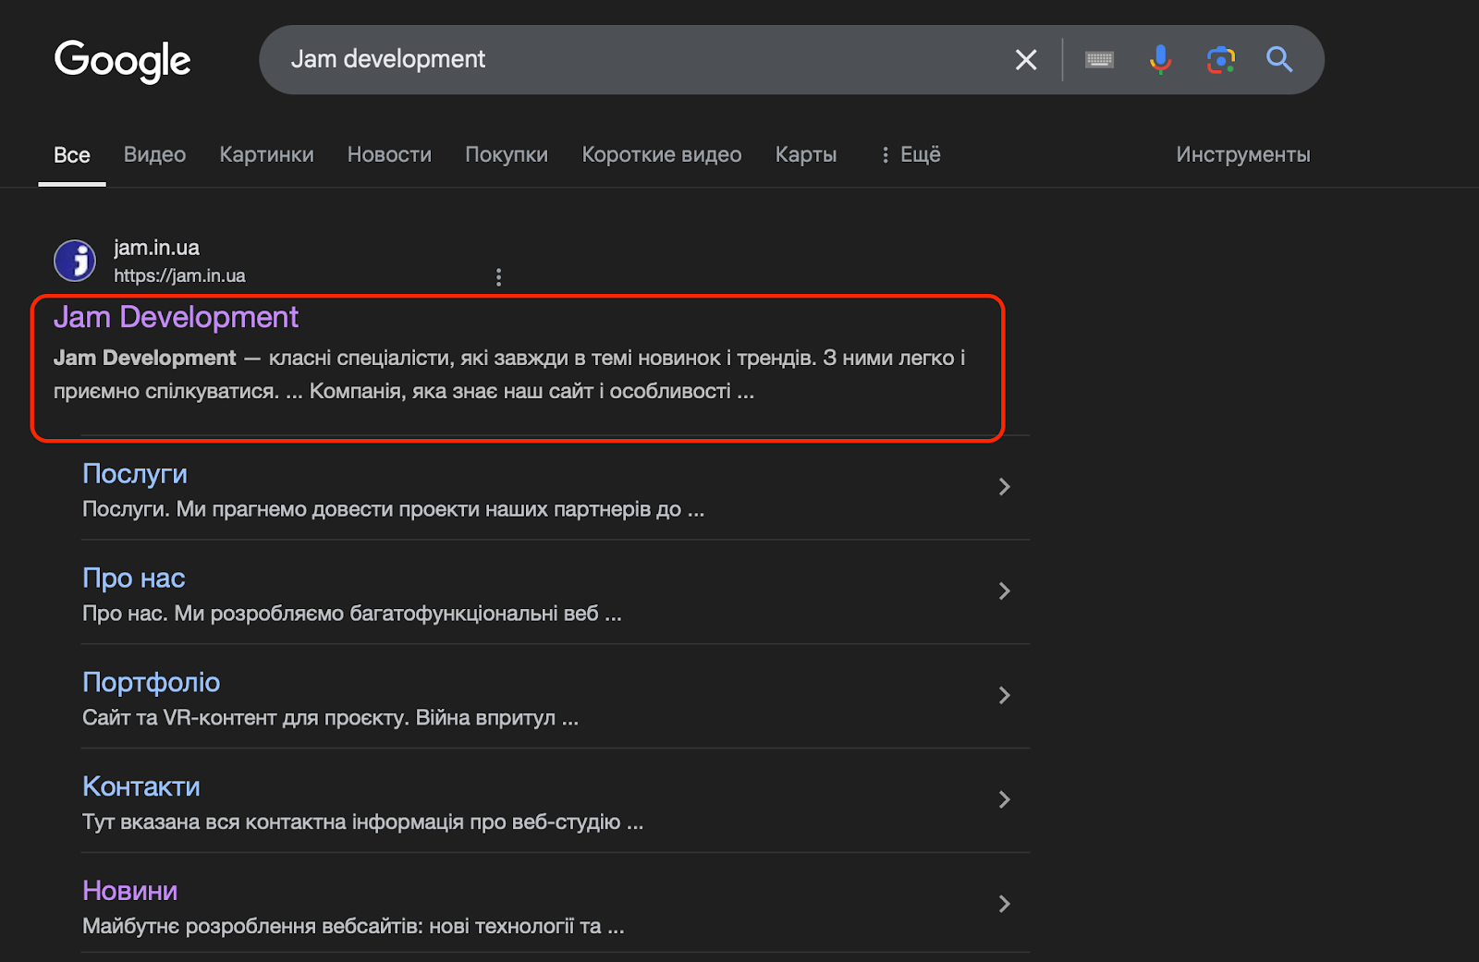Open the Новини sitelink
1479x962 pixels.
point(130,891)
